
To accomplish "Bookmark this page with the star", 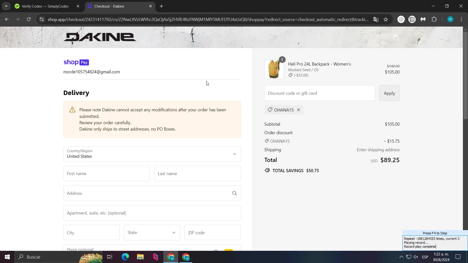I will (x=386, y=19).
